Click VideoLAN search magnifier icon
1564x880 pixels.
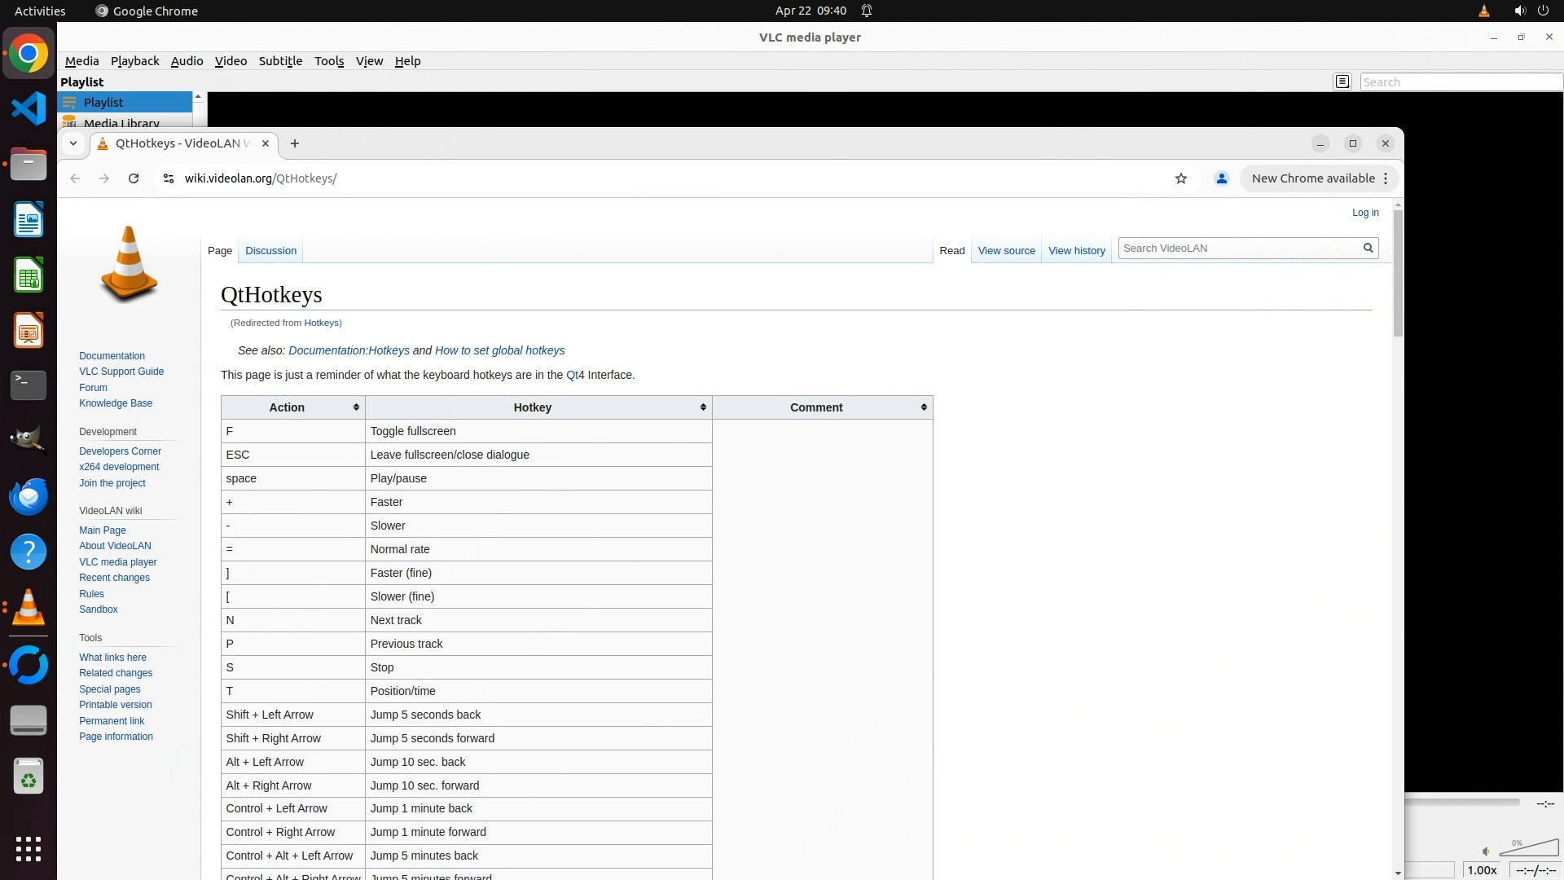coord(1368,248)
